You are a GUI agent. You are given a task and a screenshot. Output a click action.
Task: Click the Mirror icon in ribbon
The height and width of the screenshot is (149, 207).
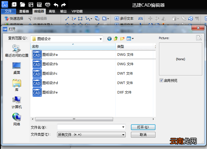coord(164,19)
